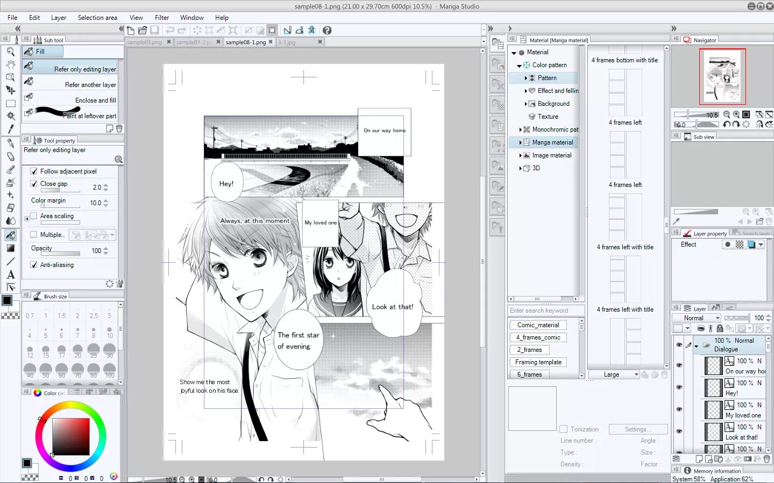Select the Magnifier tool
This screenshot has width=774, height=483.
[10, 51]
